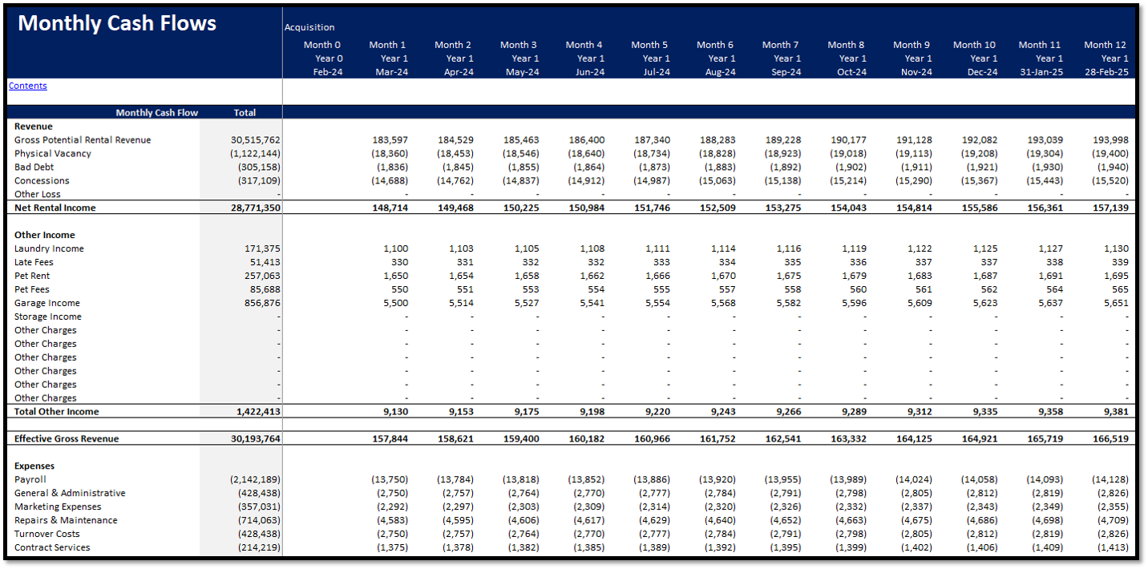Click the Acquisition header label
Image resolution: width=1148 pixels, height=569 pixels.
[309, 27]
